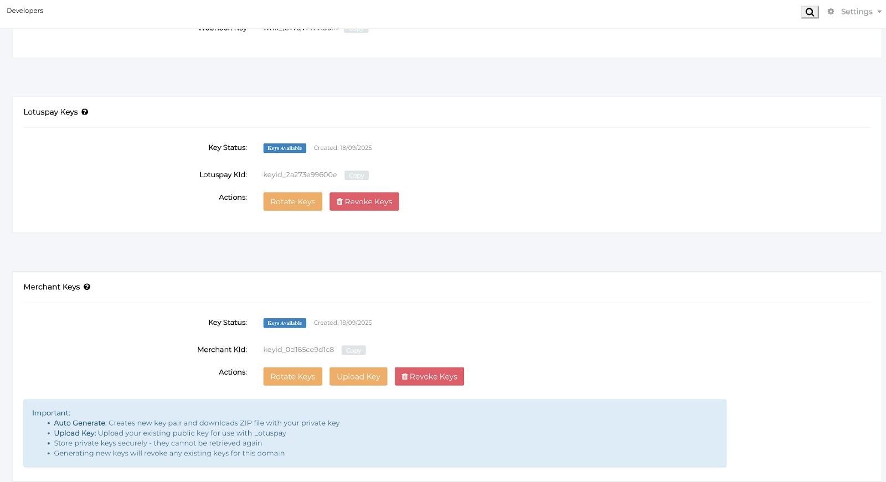Rotate keys in Lotuspay Keys section
The height and width of the screenshot is (482, 886).
[292, 201]
